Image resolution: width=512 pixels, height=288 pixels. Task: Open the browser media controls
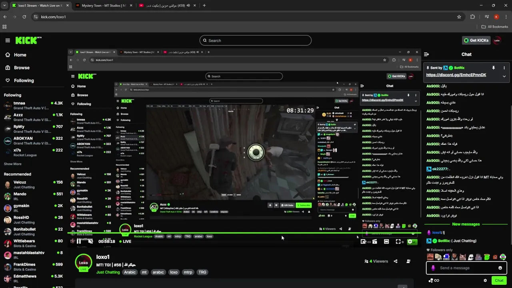[486, 17]
